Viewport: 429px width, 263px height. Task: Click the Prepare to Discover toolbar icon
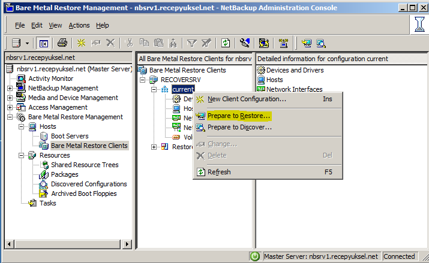click(x=320, y=43)
